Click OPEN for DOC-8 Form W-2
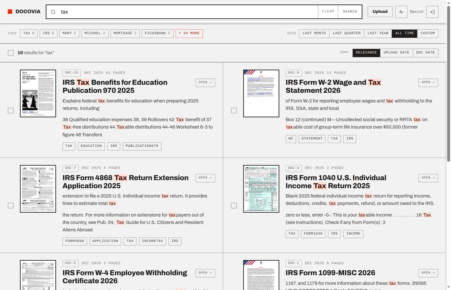 428,83
